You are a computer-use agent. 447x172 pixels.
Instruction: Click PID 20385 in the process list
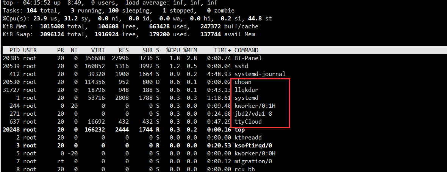pos(11,58)
